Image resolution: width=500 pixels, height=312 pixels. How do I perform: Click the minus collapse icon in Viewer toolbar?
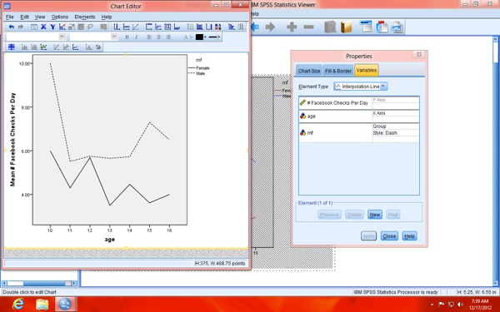click(308, 27)
